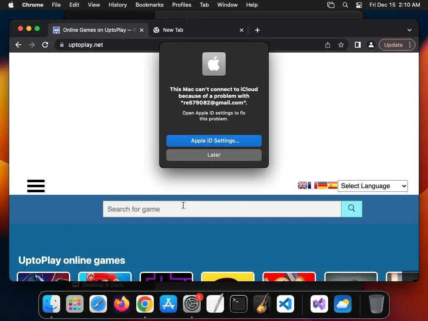Click Apple ID Settings… in the dialog

tap(214, 140)
